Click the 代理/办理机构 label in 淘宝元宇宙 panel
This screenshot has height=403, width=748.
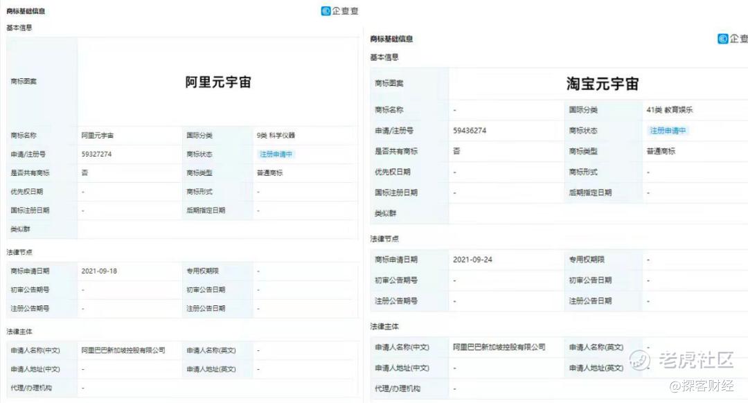click(398, 388)
